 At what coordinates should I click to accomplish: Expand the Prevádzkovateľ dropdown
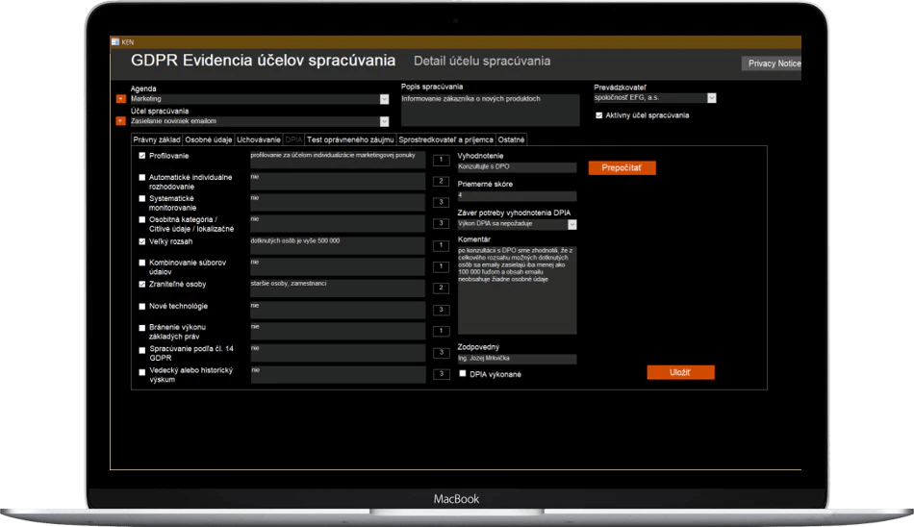coord(712,98)
